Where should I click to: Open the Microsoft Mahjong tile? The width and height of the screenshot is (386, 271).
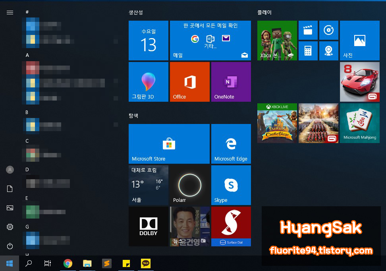(x=360, y=123)
